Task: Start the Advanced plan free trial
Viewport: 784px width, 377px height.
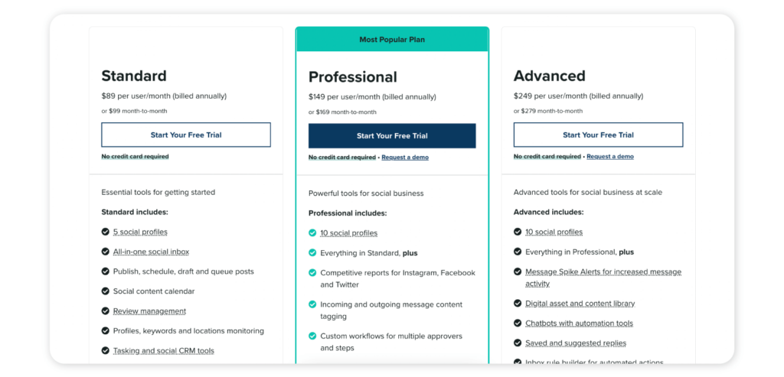Action: click(x=598, y=135)
